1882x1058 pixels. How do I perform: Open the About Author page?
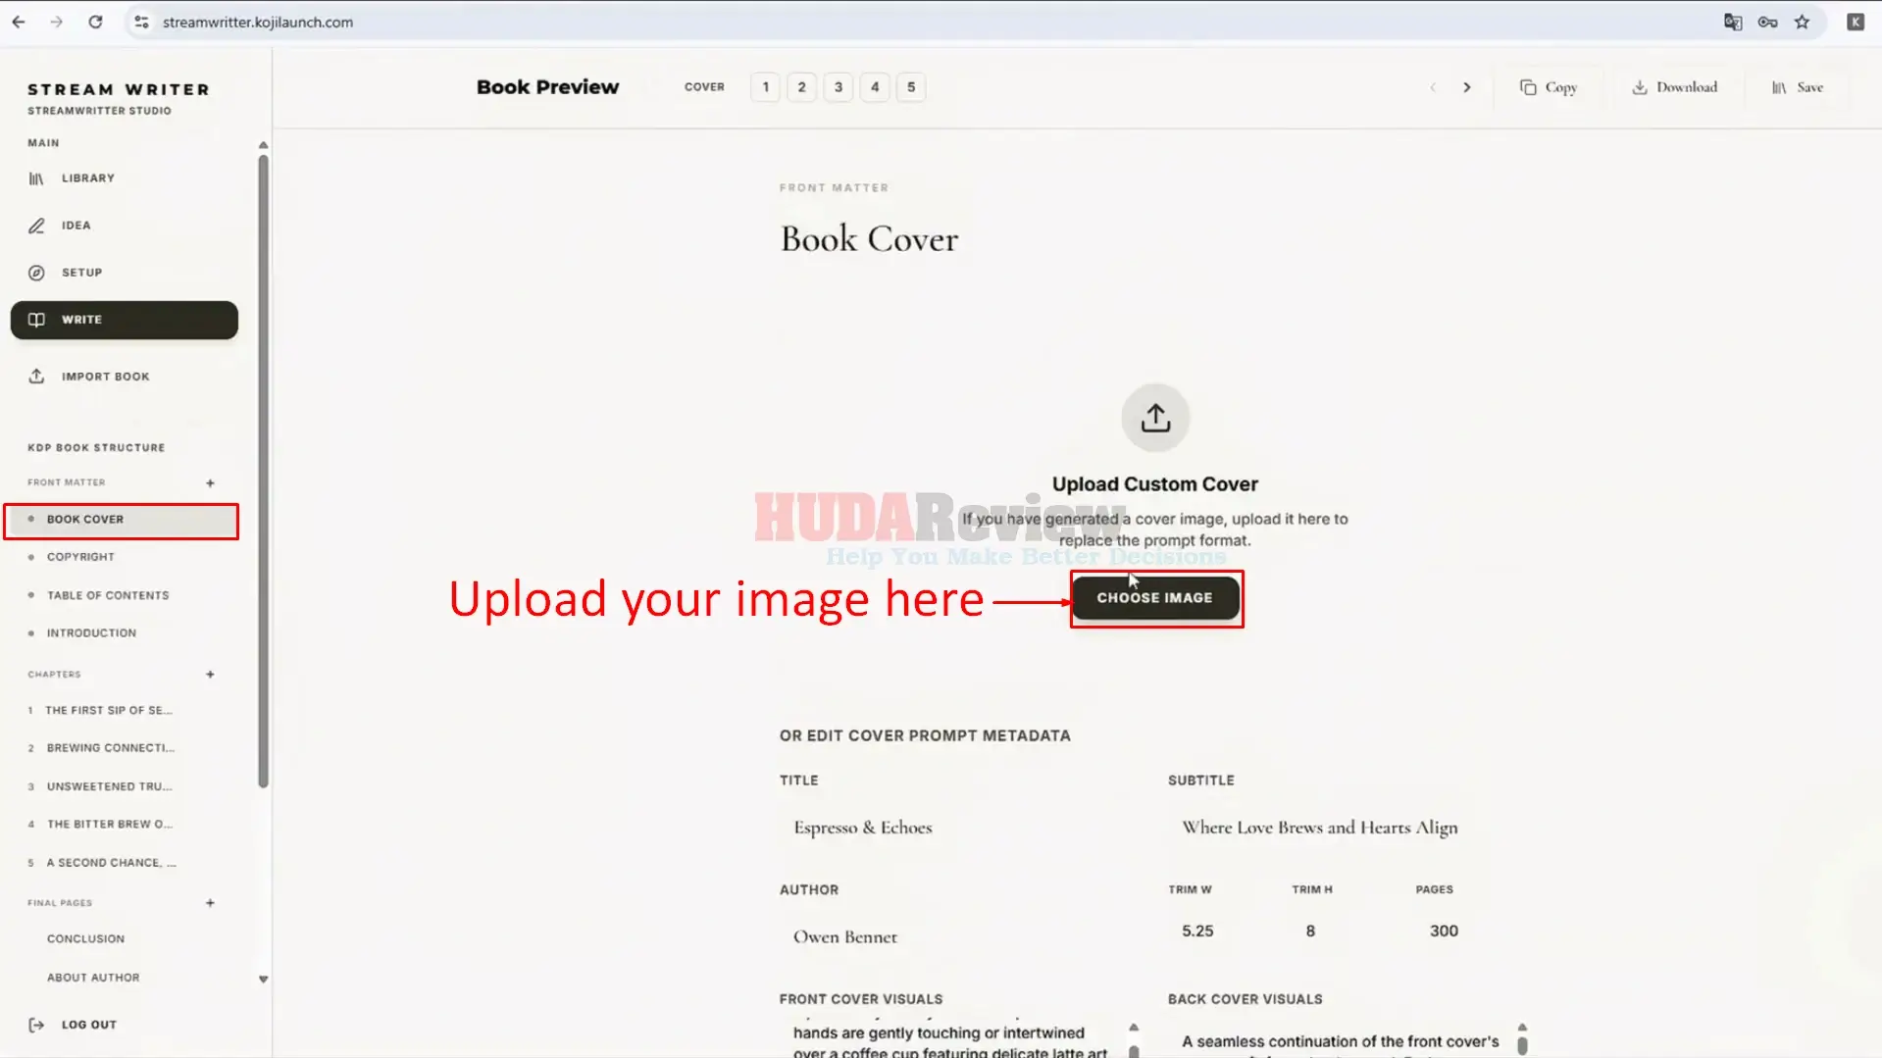point(93,978)
